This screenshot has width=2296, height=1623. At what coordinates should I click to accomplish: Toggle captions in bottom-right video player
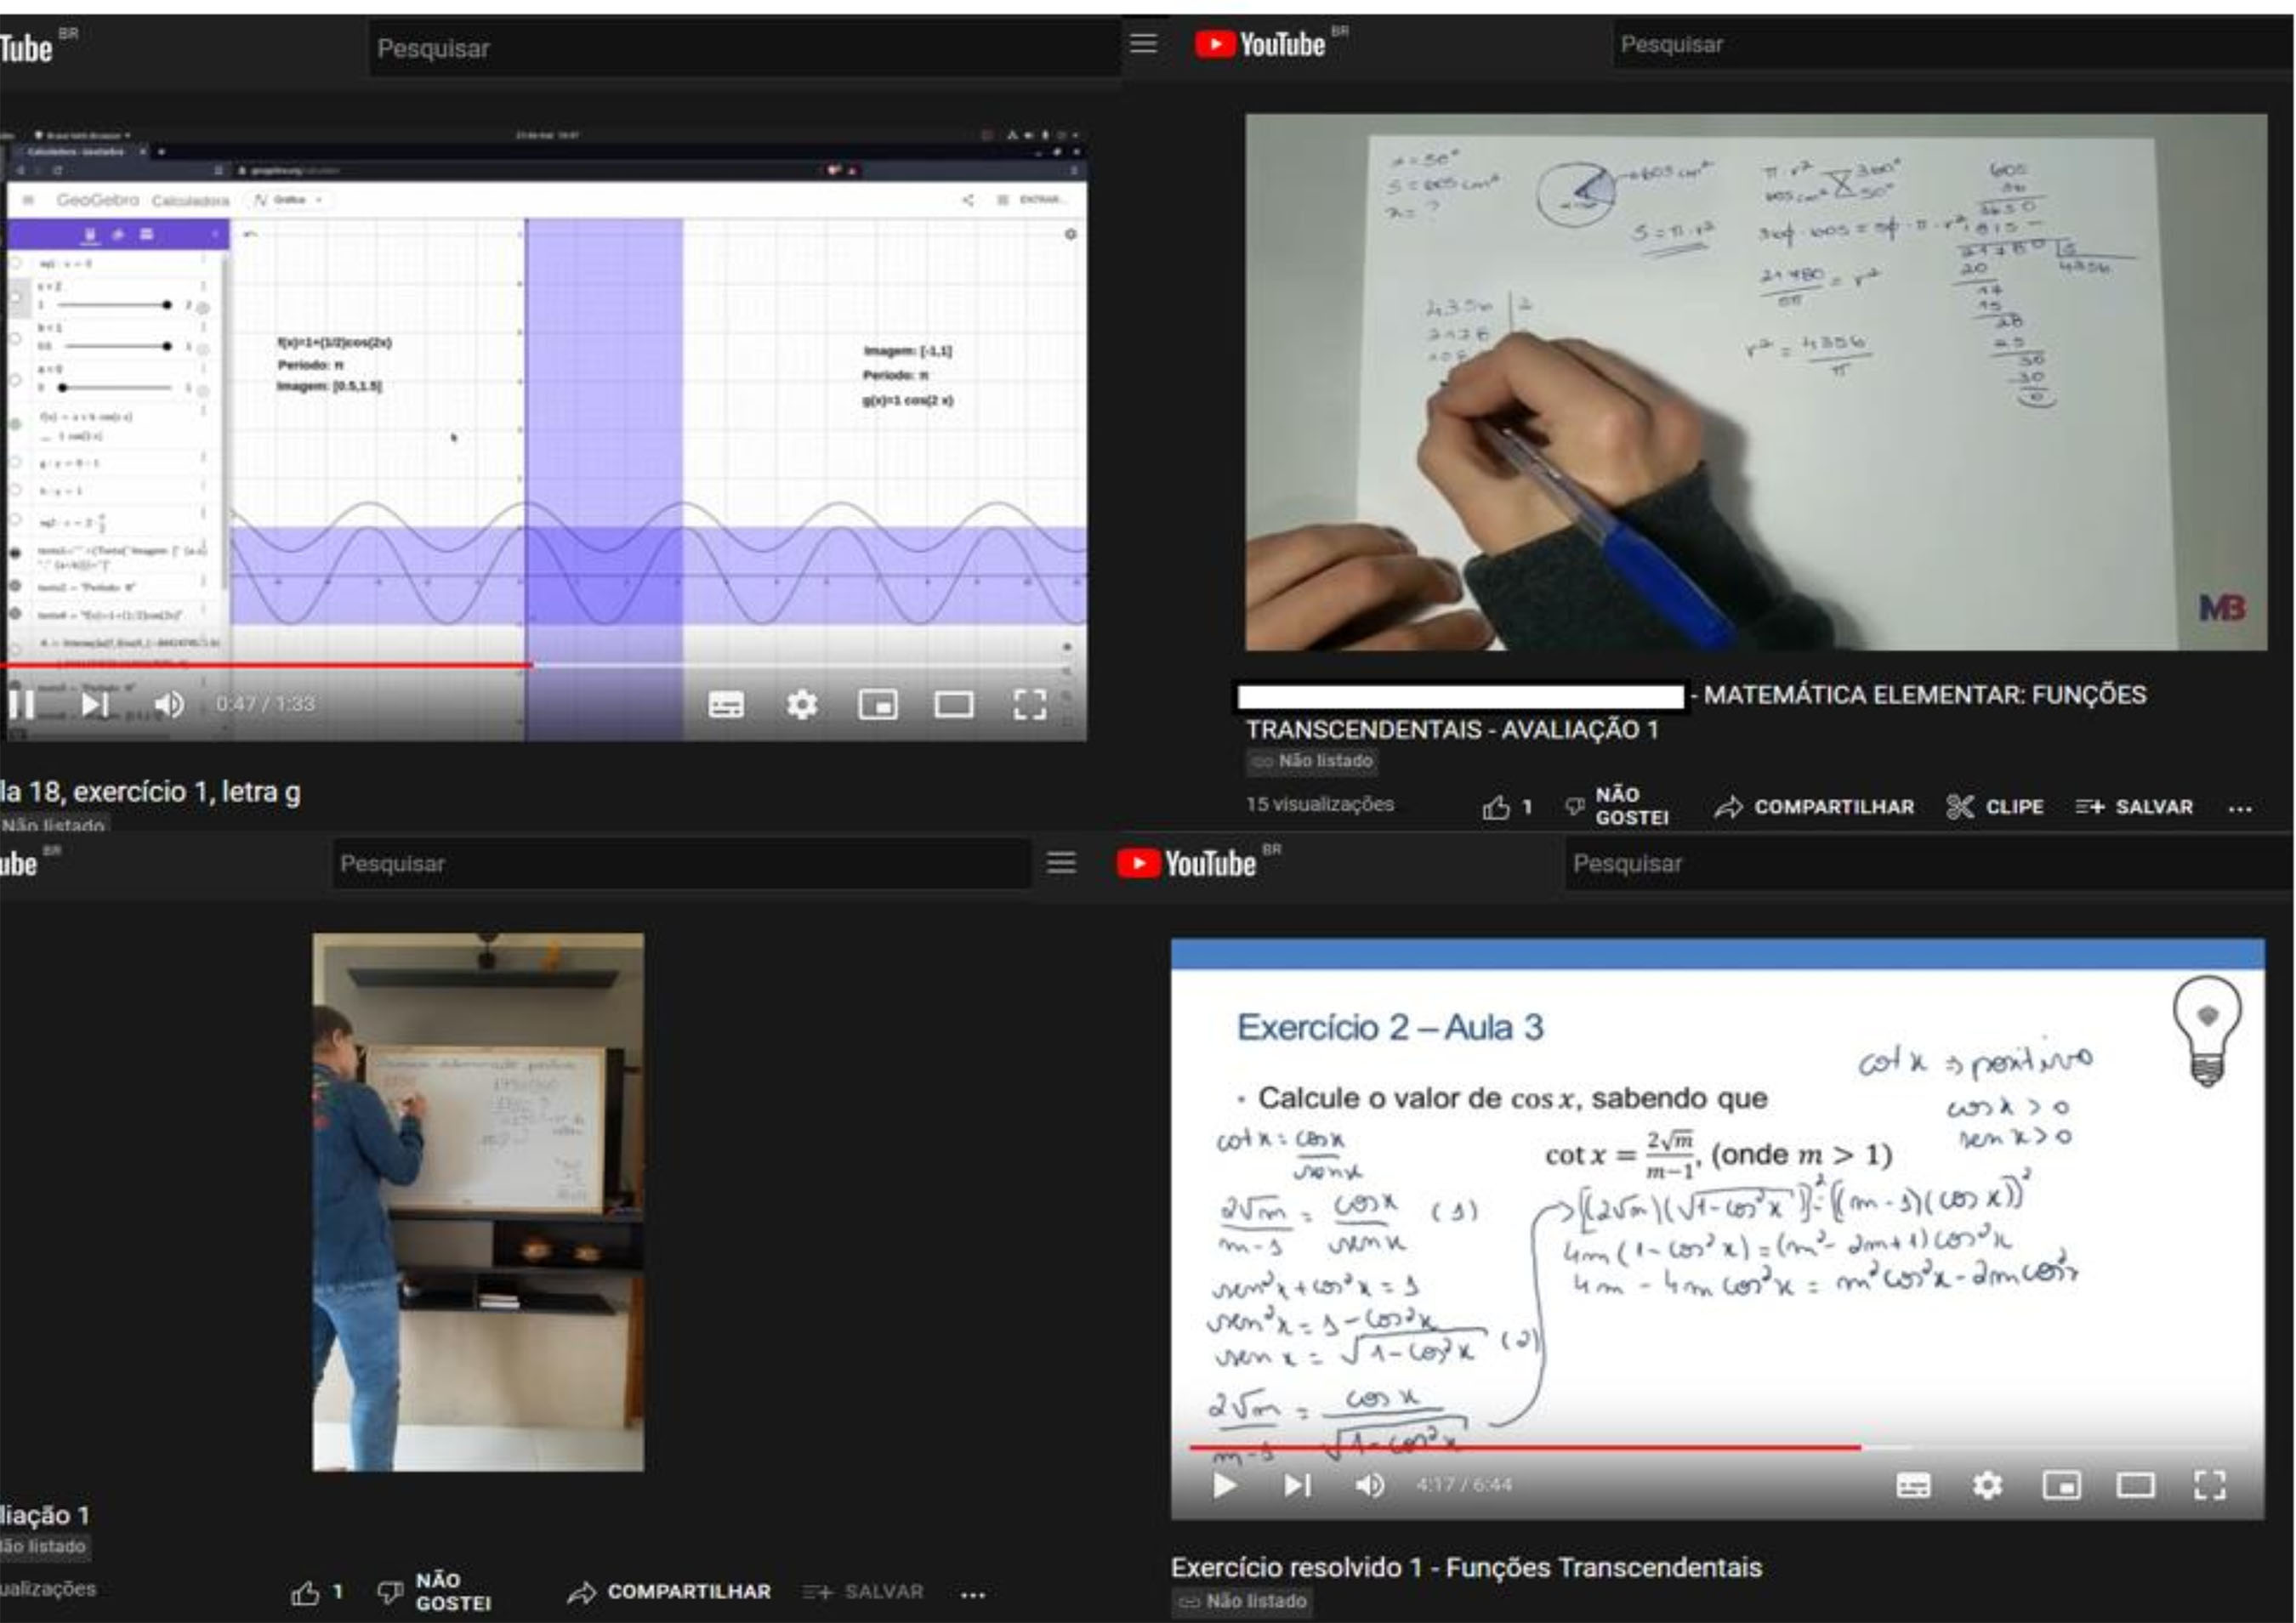[1913, 1486]
